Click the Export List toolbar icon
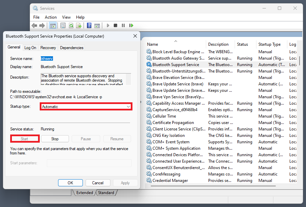This screenshot has height=207, width=306. coord(79,25)
